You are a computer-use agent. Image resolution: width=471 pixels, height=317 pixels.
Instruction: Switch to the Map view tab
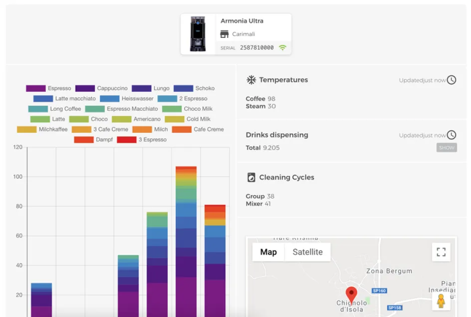click(x=268, y=252)
